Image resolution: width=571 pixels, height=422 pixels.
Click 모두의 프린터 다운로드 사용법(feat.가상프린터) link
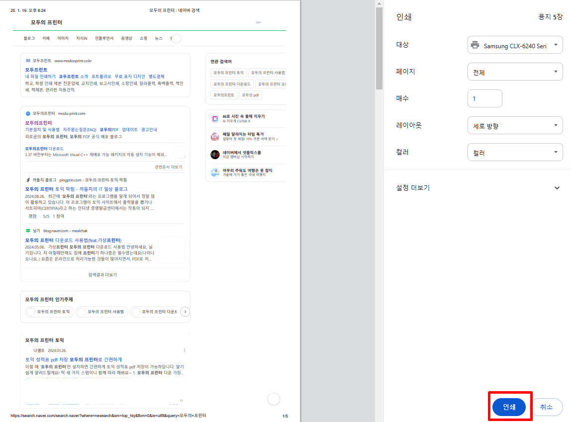tap(73, 240)
